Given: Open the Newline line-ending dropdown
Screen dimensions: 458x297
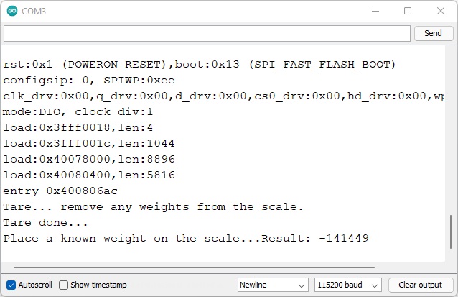Looking at the screenshot, I should pos(273,285).
